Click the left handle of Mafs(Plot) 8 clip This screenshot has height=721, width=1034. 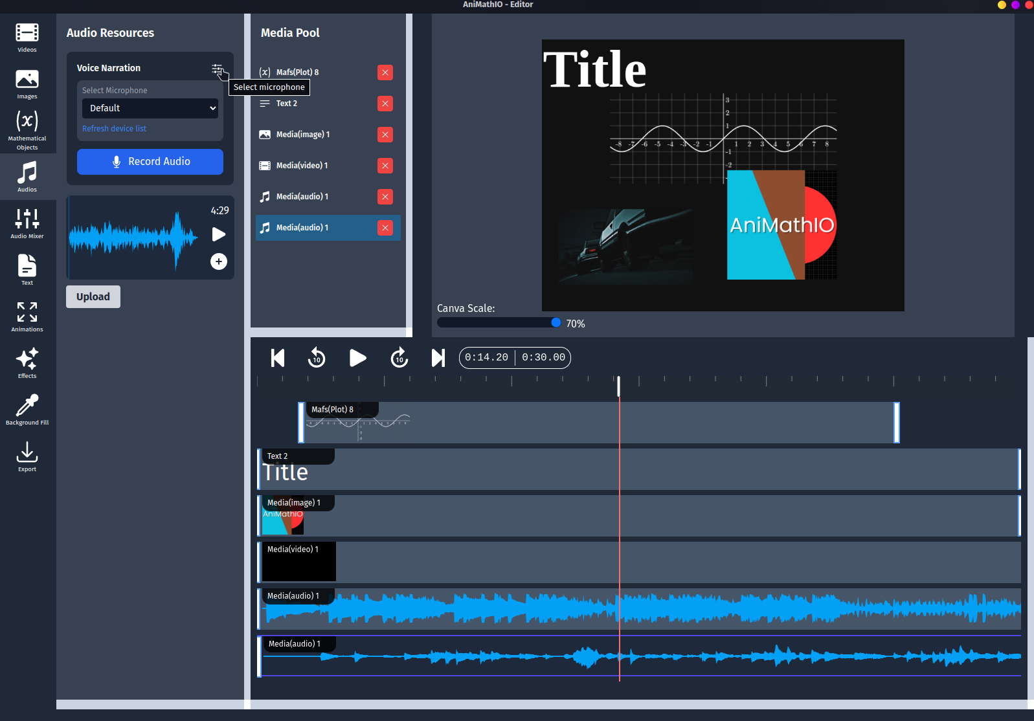point(301,423)
